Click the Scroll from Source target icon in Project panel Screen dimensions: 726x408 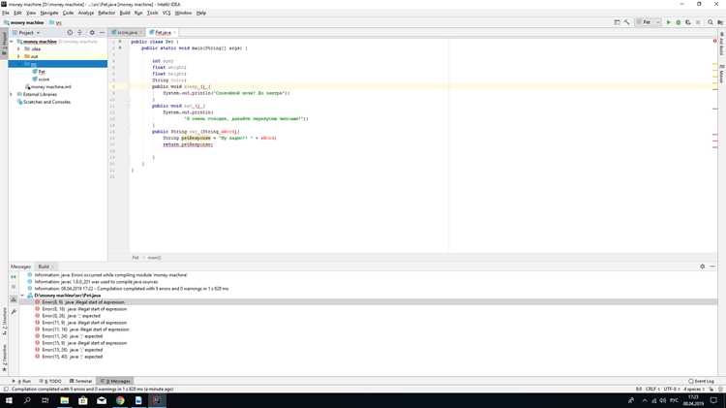70,33
